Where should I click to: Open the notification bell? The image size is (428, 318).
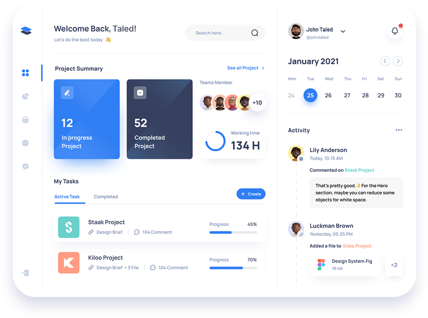(x=395, y=31)
